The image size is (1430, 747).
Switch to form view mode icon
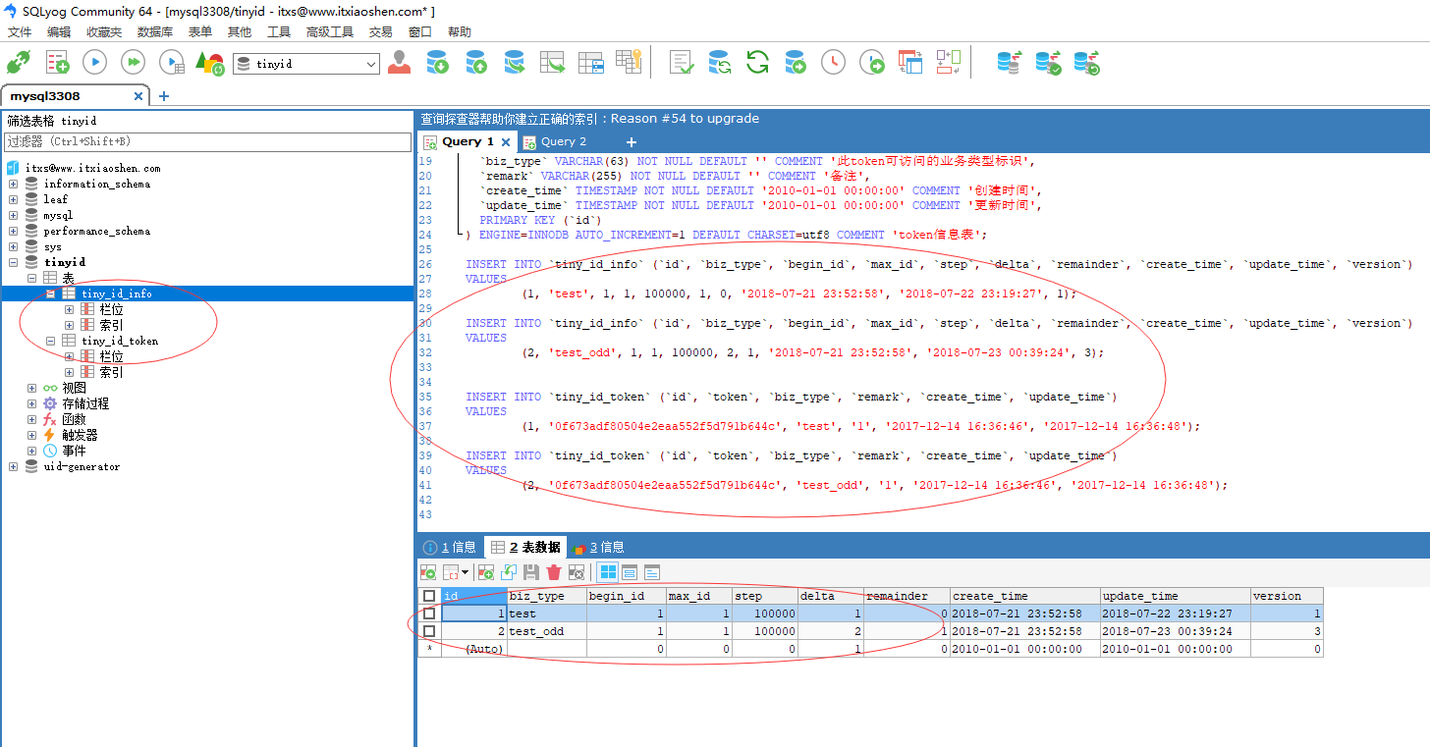630,572
